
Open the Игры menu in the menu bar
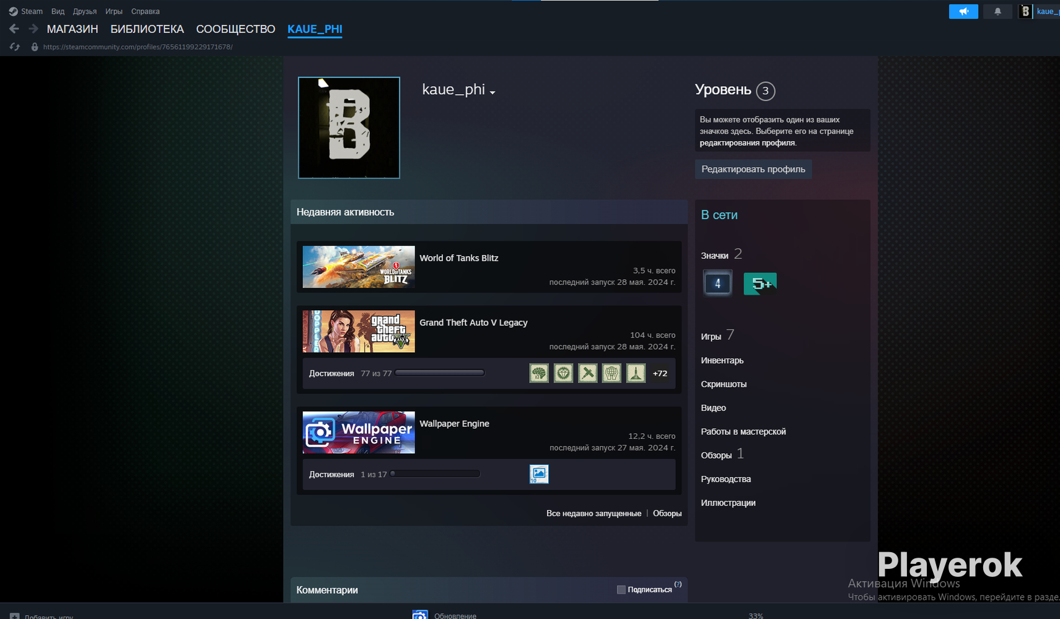(114, 11)
